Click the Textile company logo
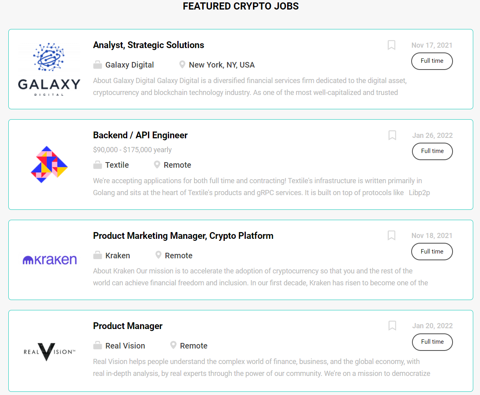This screenshot has height=395, width=480. point(49,165)
